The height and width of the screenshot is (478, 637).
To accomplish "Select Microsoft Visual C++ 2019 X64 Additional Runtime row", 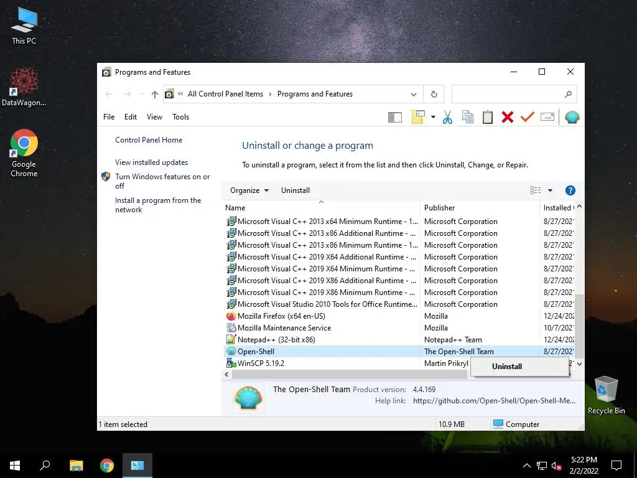I will point(400,257).
